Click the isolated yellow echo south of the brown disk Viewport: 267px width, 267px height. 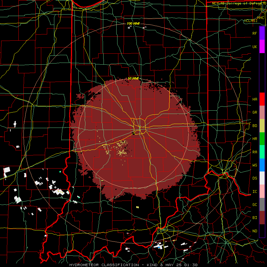(137, 207)
